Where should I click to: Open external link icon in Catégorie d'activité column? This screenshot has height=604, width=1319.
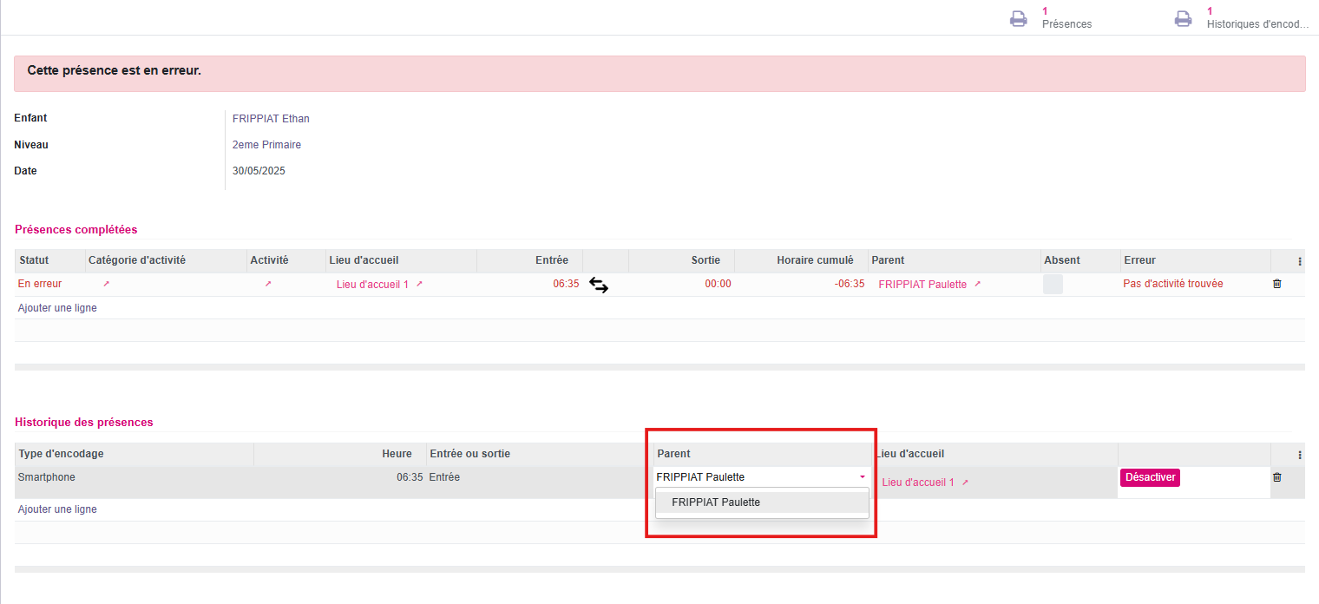(x=107, y=284)
